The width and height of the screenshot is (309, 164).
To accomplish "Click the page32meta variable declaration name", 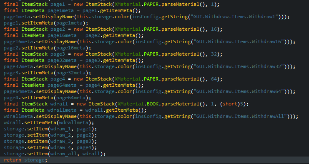I will [62, 61].
